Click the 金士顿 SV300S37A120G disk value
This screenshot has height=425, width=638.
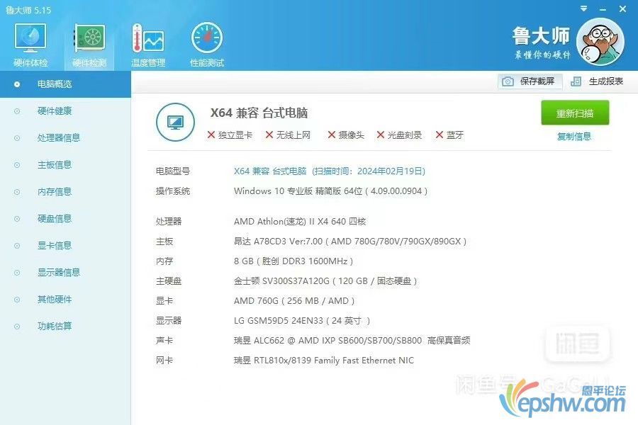pyautogui.click(x=325, y=281)
